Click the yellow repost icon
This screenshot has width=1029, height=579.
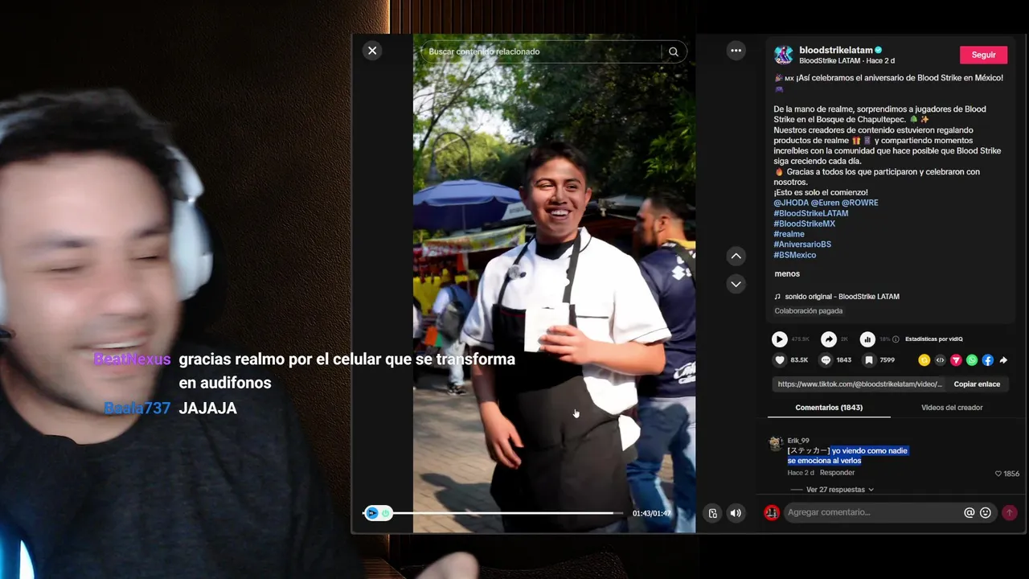pyautogui.click(x=924, y=360)
